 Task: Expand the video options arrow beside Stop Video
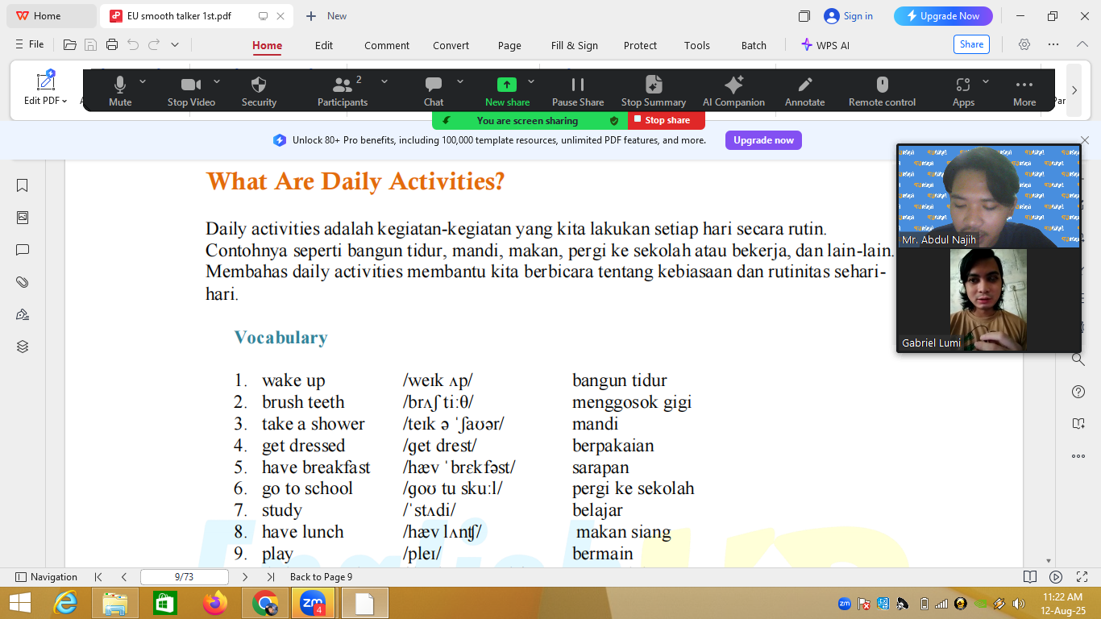click(x=217, y=81)
